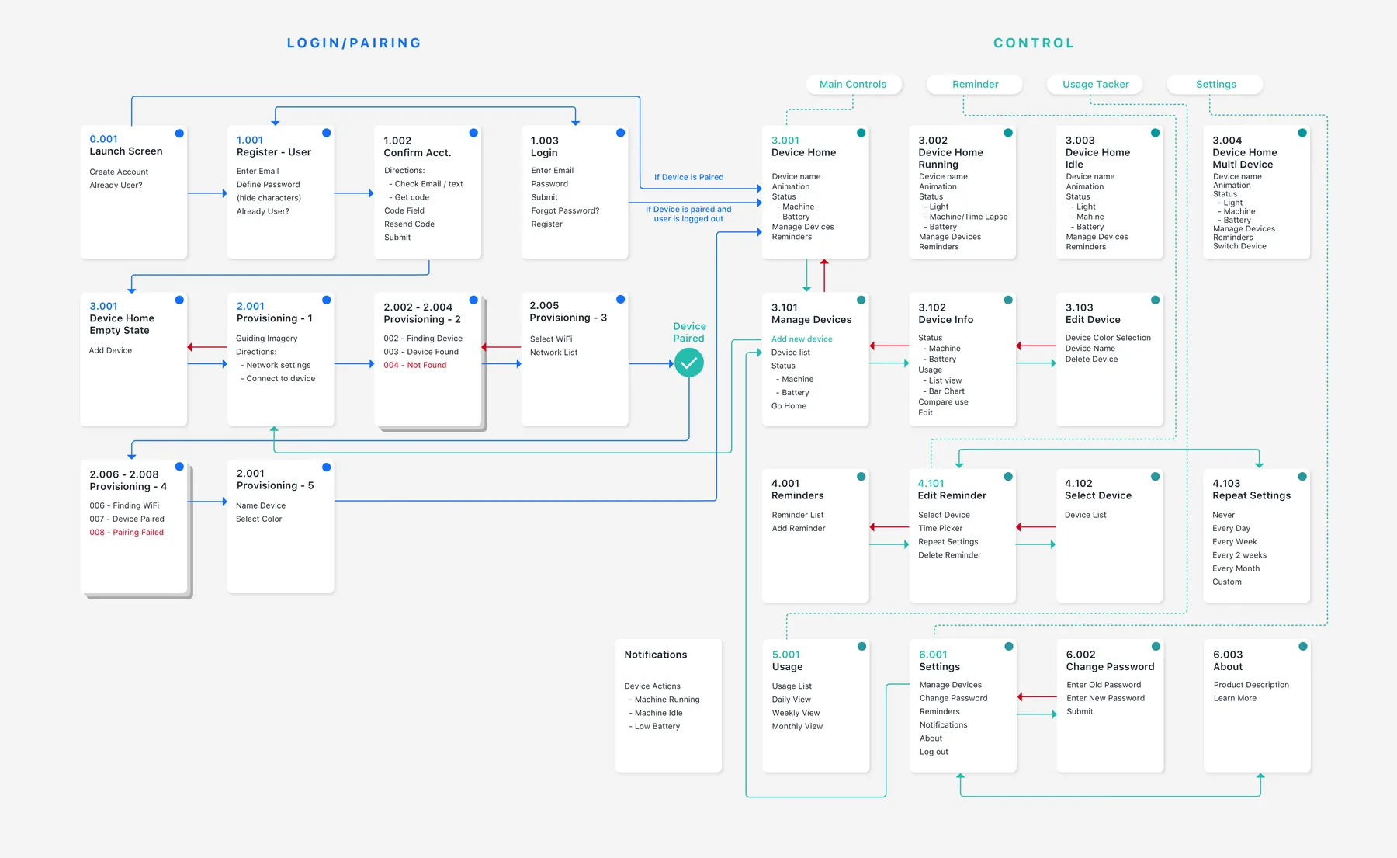Click the CONTROL section heading
The height and width of the screenshot is (858, 1397).
[1035, 43]
